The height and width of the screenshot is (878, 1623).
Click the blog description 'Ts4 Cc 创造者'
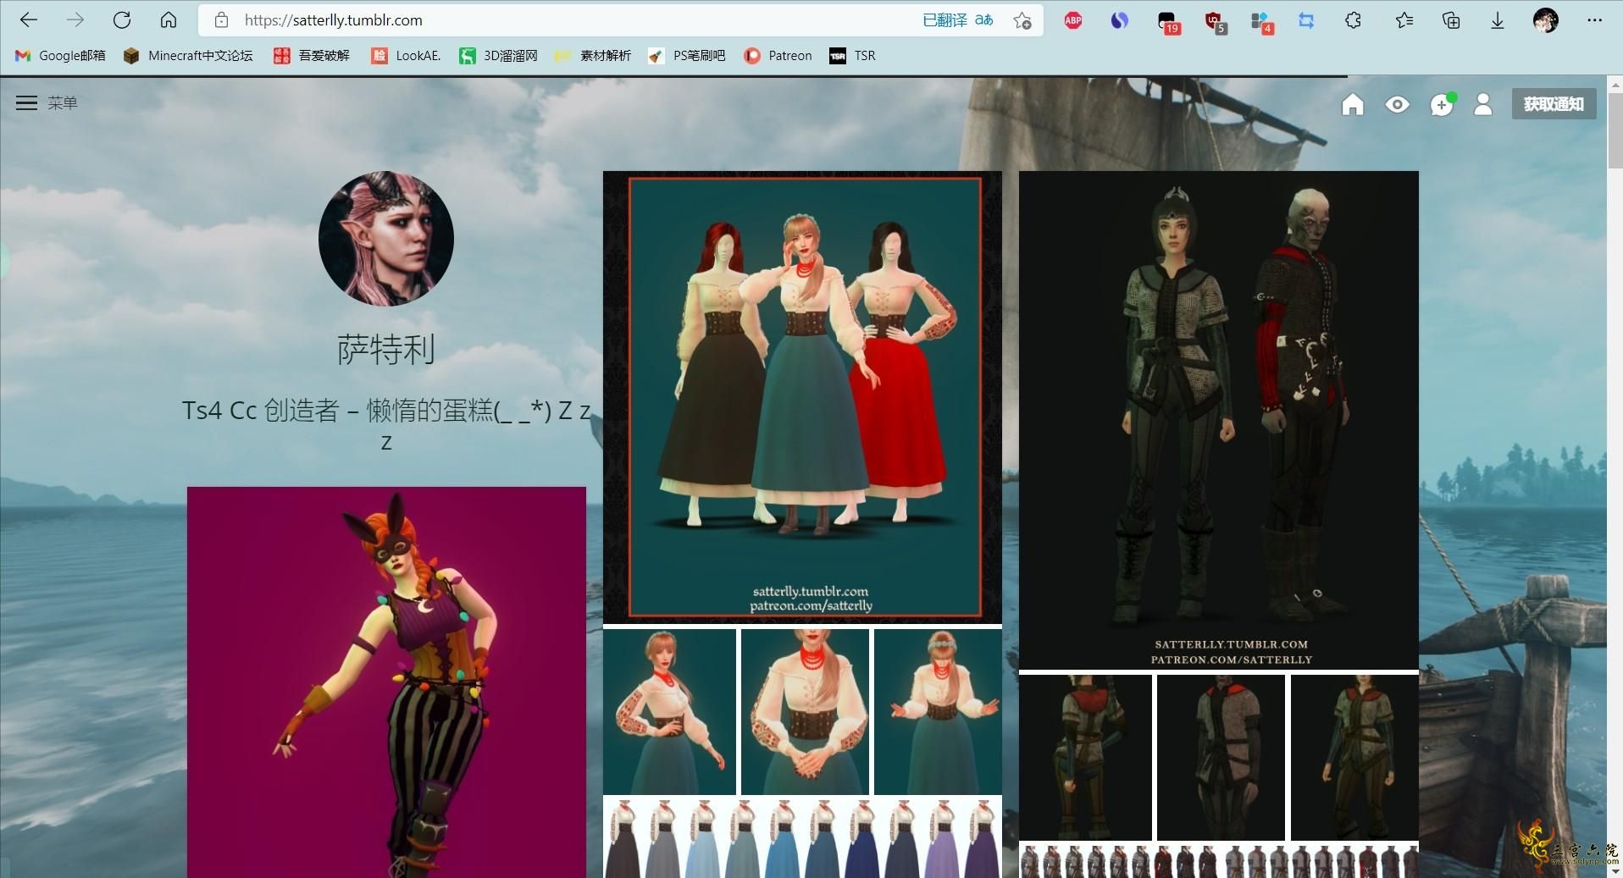386,425
